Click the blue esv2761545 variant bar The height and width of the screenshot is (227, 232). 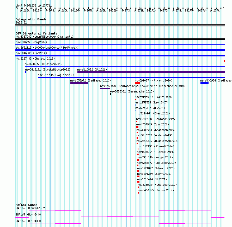coord(131,78)
